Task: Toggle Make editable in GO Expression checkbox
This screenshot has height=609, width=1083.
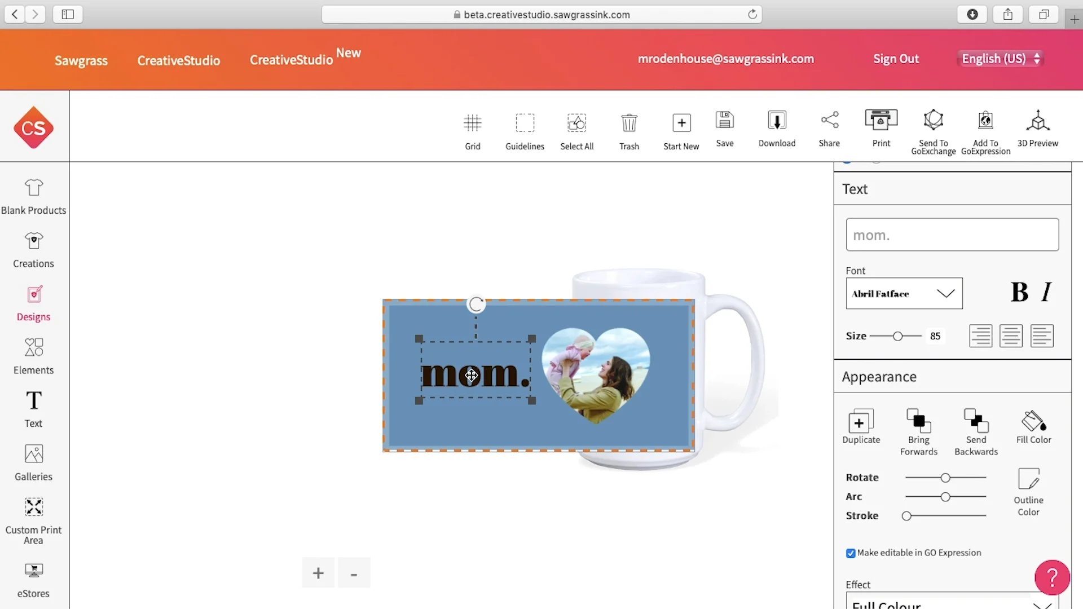Action: coord(849,553)
